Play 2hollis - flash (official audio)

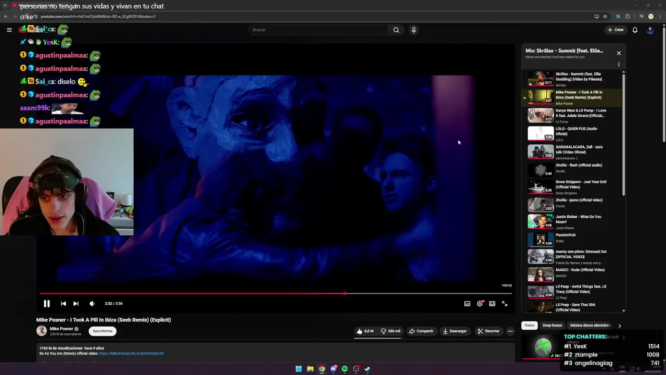tap(572, 170)
